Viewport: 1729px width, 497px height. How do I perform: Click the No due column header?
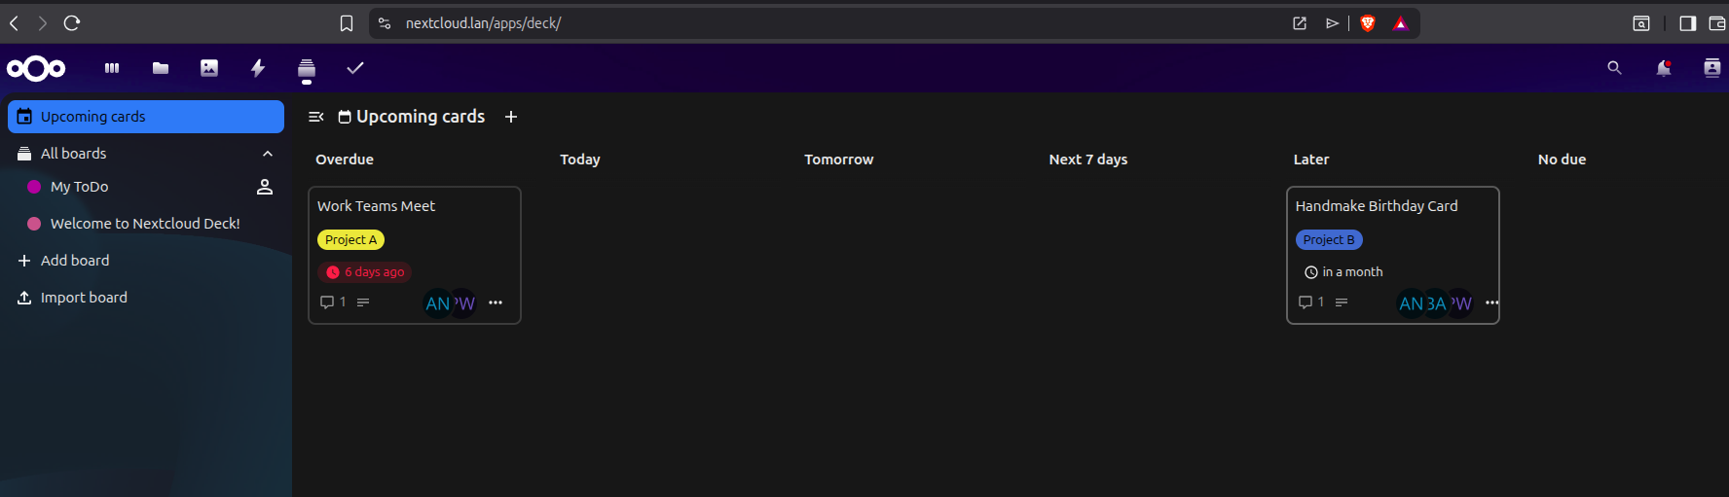pos(1562,160)
